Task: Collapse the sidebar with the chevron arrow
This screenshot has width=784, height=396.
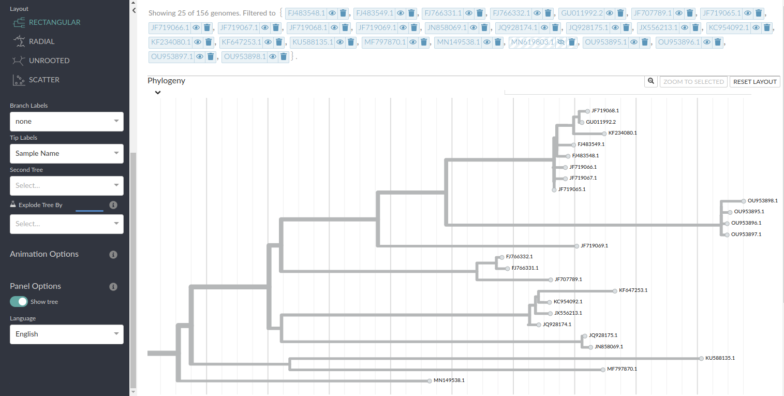Action: pyautogui.click(x=134, y=10)
